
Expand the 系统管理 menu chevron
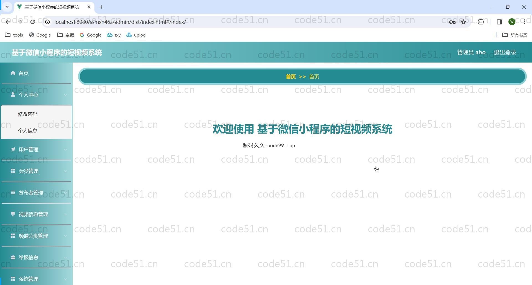65,279
